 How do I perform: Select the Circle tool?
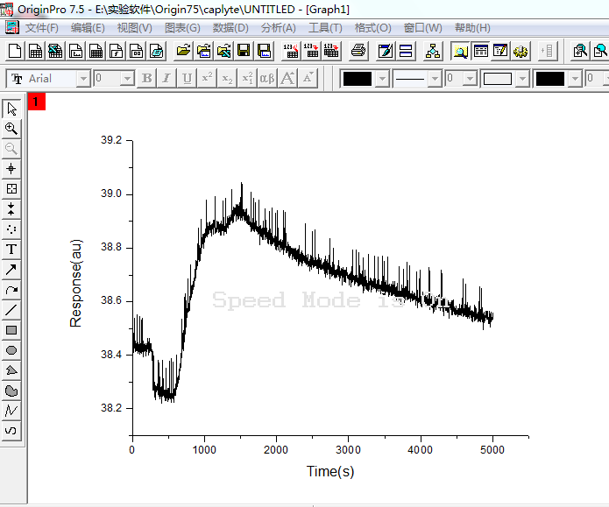11,350
